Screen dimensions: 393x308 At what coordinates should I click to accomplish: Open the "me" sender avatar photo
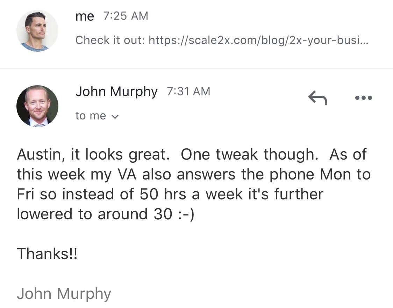point(37,31)
